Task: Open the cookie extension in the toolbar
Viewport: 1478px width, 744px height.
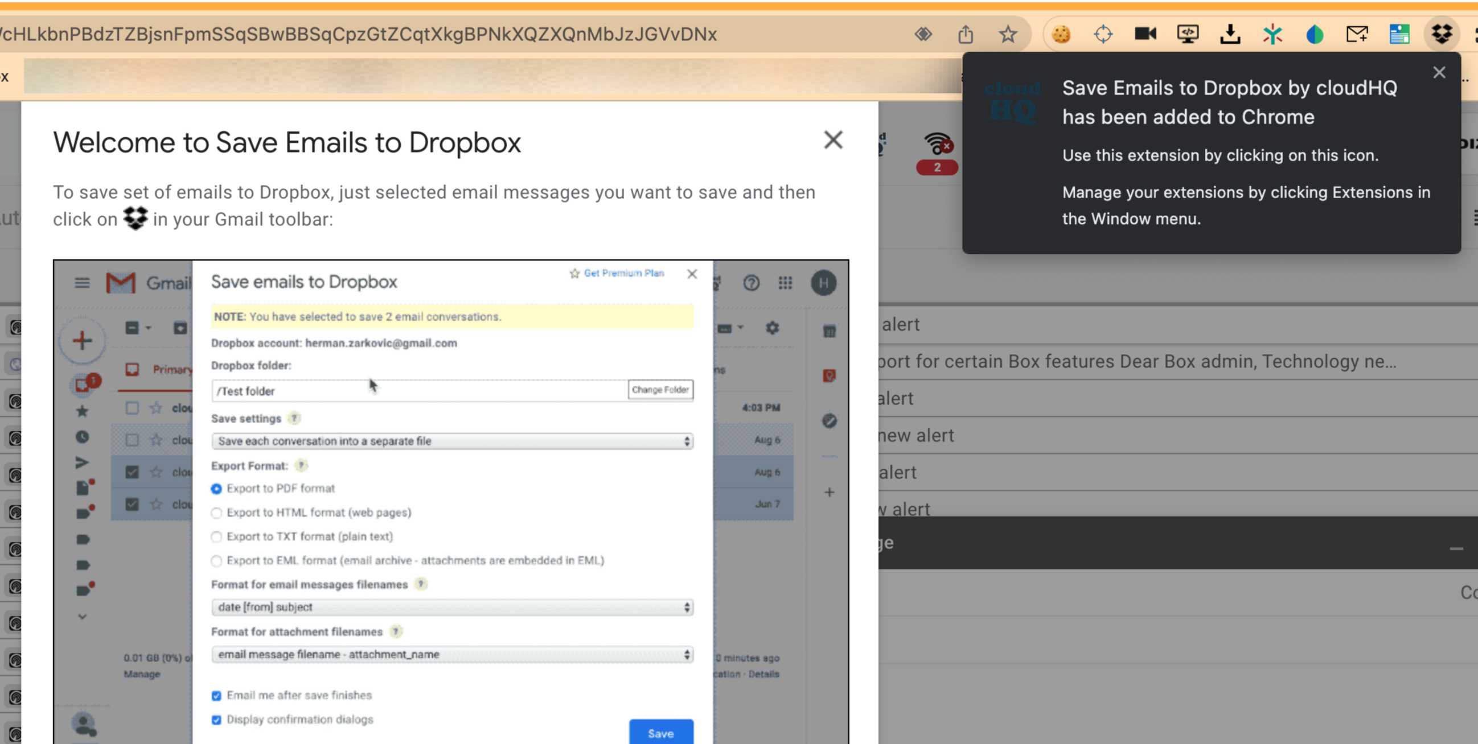Action: [1061, 34]
